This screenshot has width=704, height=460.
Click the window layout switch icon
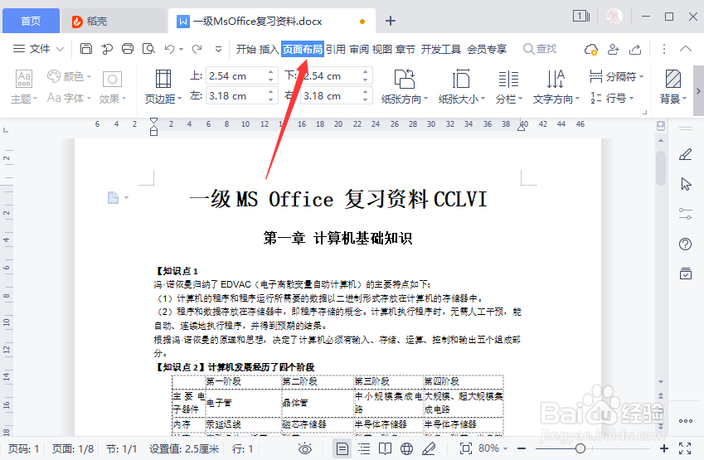click(581, 17)
